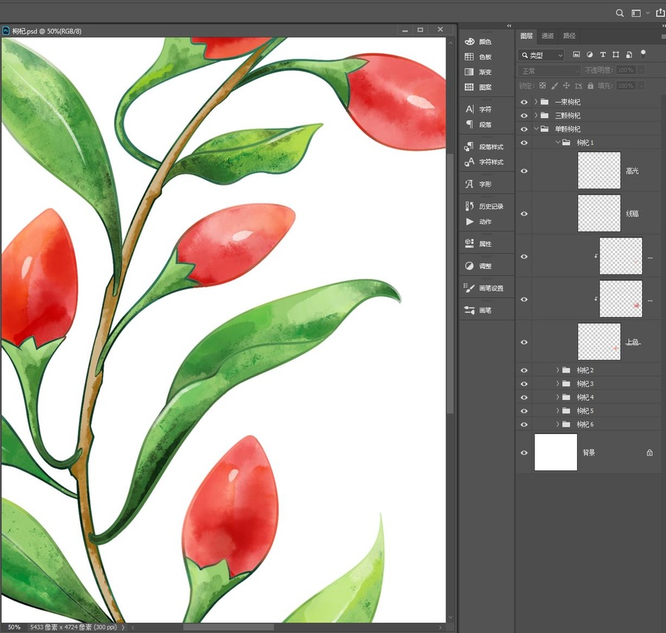Switch to the 图层 tab
666x633 pixels.
527,35
